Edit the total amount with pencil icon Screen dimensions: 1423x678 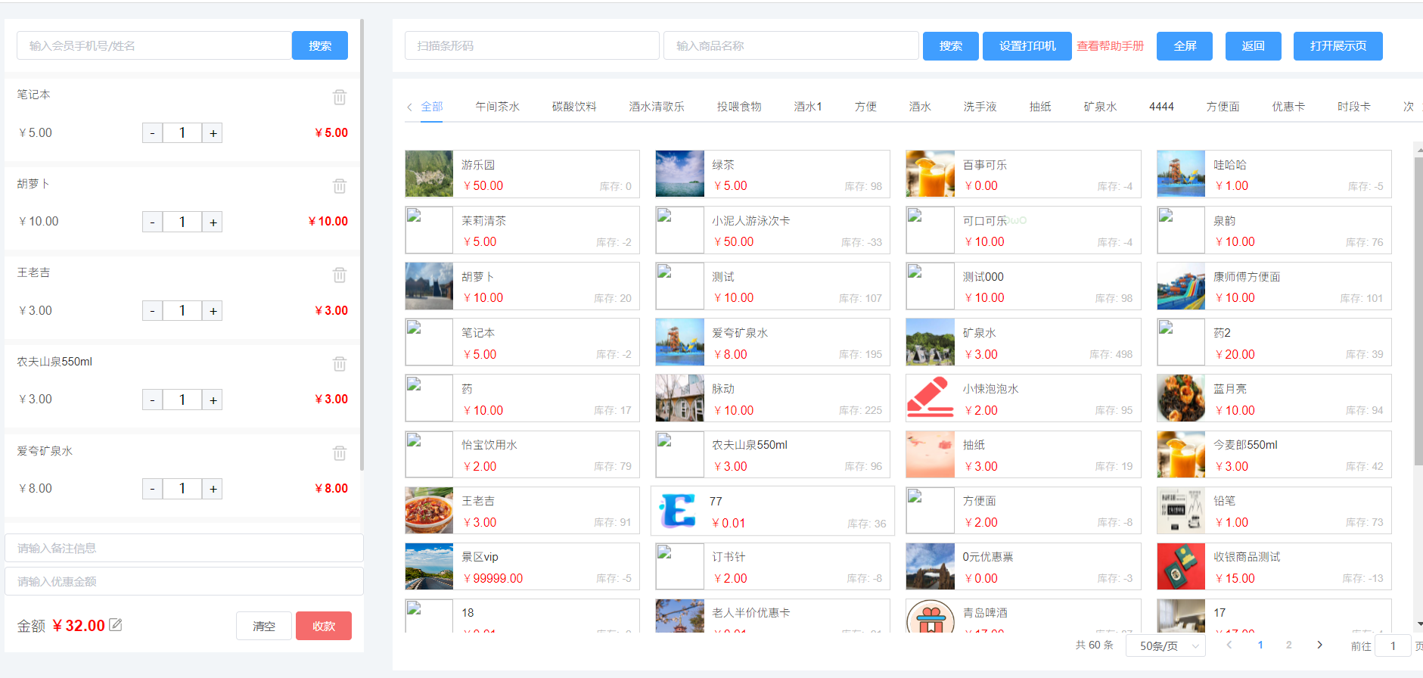pos(116,624)
